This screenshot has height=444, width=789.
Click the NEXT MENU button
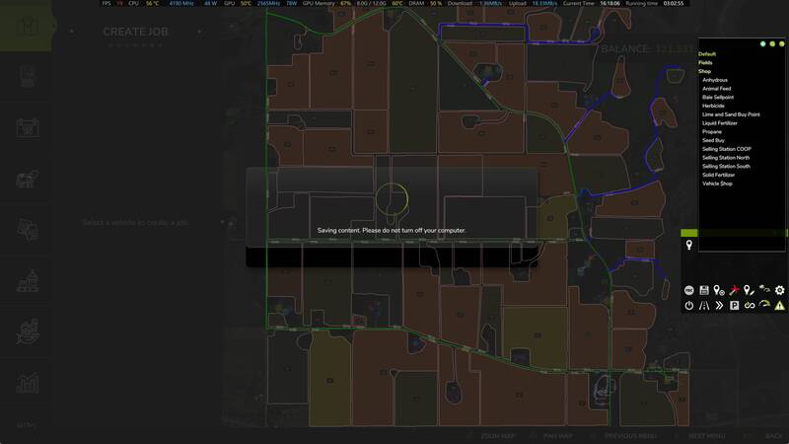(706, 436)
